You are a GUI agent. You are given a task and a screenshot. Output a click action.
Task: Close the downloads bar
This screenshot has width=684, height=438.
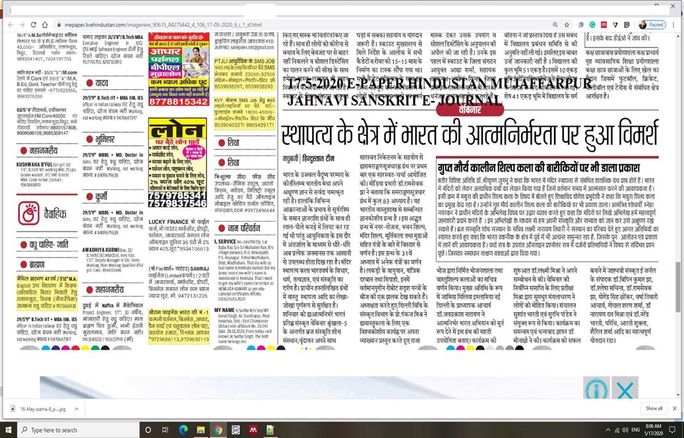point(674,409)
